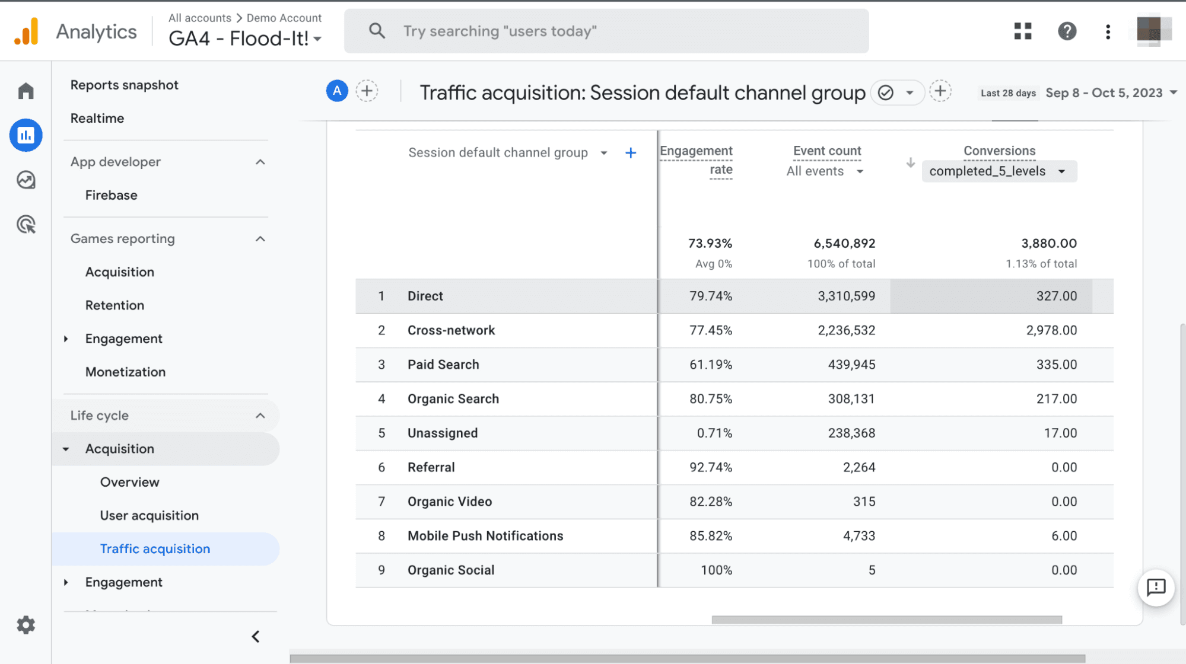Select Traffic acquisition in the sidebar

click(x=155, y=548)
